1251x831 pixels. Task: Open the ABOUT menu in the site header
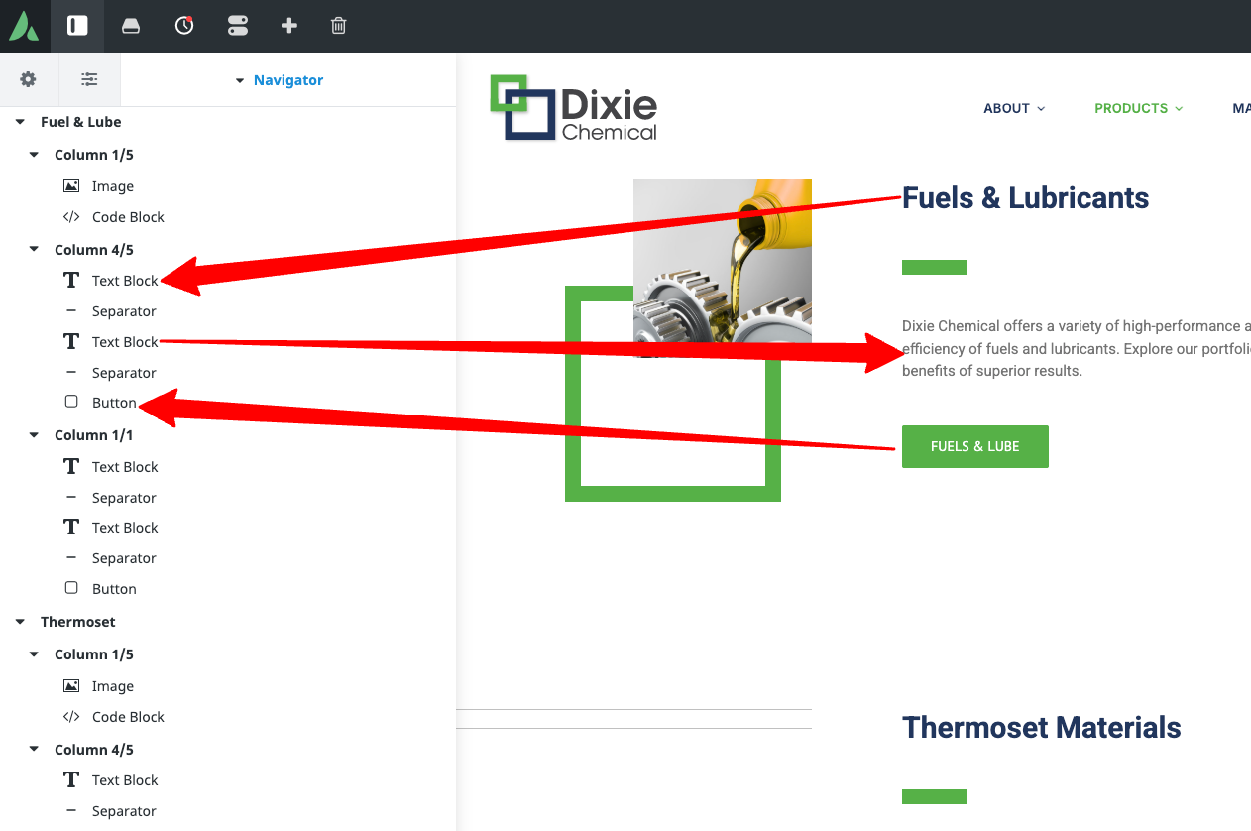[1013, 109]
